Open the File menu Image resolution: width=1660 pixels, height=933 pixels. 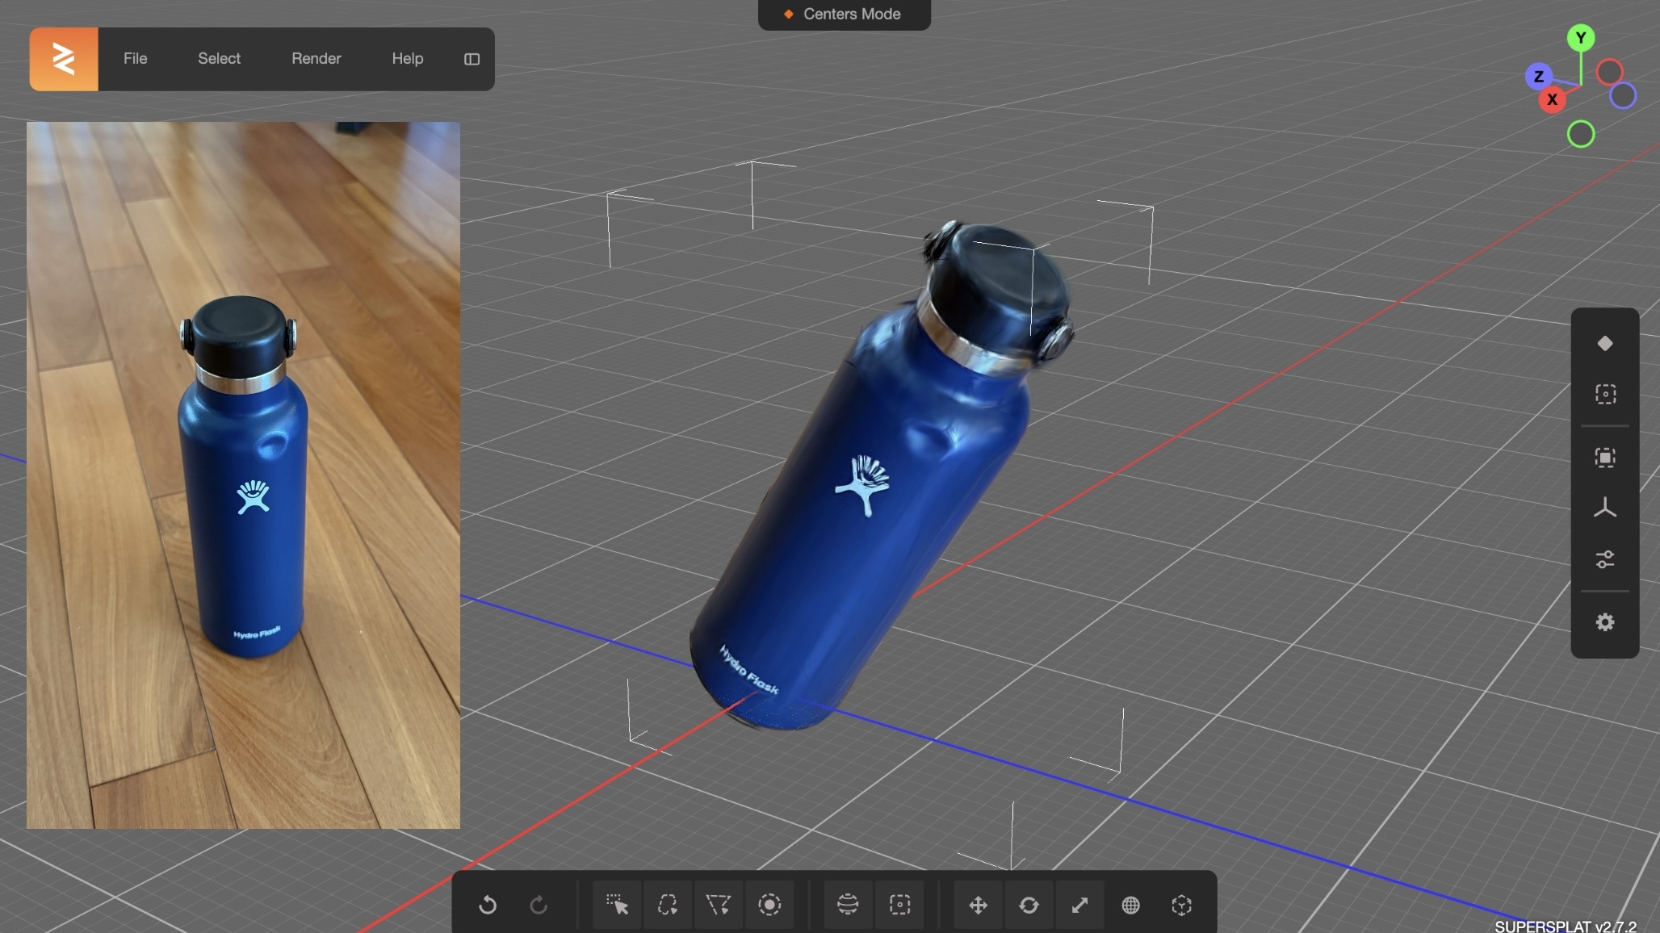point(135,59)
